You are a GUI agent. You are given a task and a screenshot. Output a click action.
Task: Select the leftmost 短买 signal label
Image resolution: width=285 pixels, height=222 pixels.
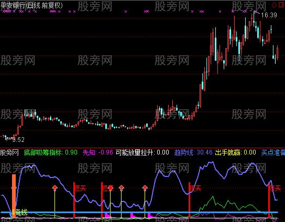(x=81, y=188)
